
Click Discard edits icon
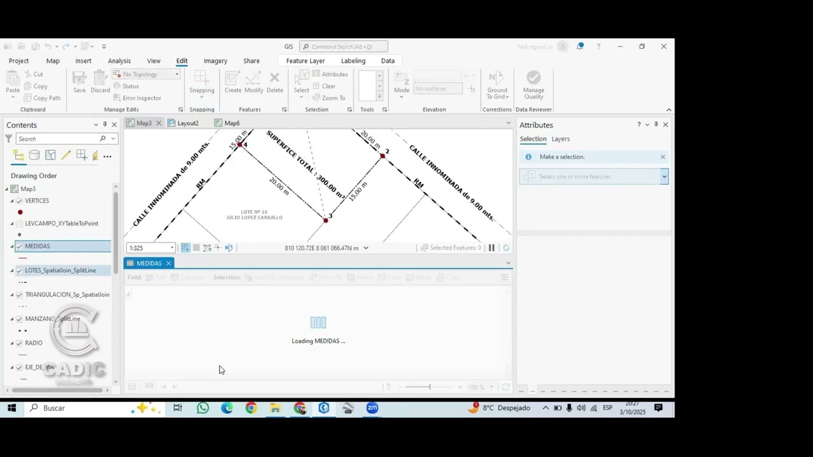pyautogui.click(x=100, y=83)
